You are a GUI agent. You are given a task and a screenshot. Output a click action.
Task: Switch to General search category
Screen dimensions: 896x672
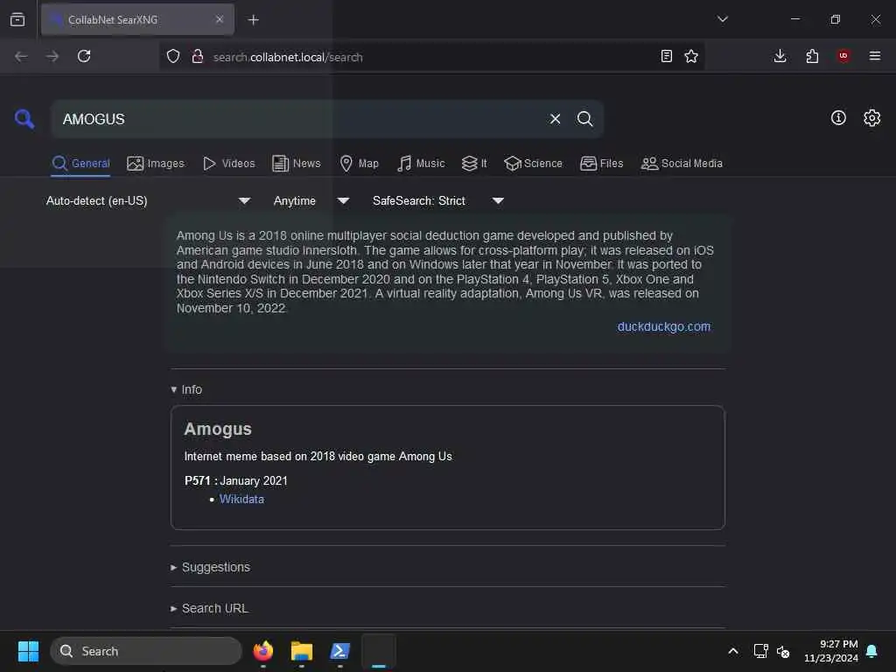(x=80, y=164)
